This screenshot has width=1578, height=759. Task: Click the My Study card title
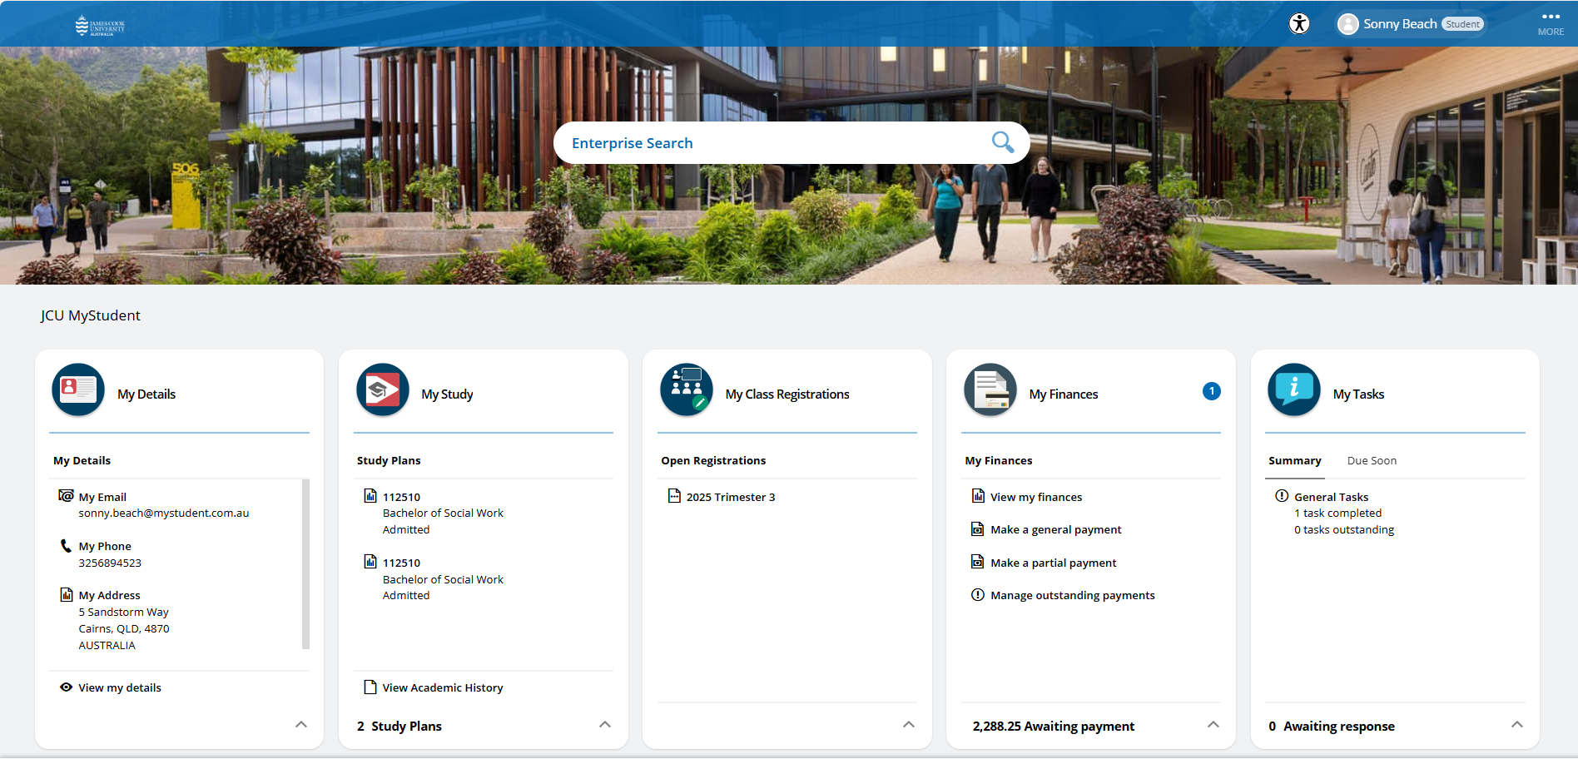(447, 394)
